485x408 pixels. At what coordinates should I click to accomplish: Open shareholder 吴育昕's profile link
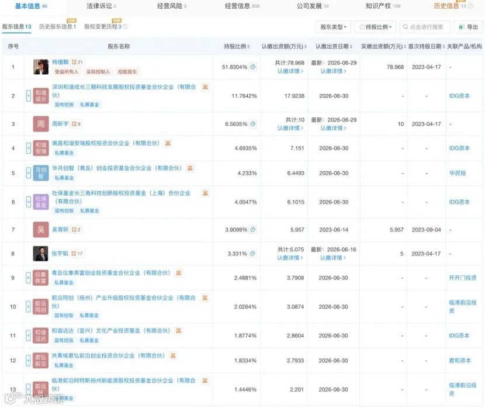click(60, 230)
